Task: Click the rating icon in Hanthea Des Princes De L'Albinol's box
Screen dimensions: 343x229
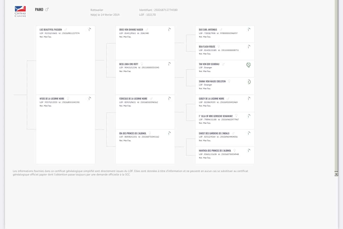Action: pyautogui.click(x=249, y=151)
